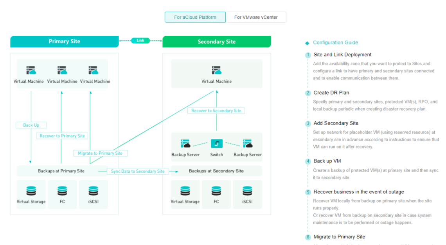Click step number 2 circle in the guide
This screenshot has height=245, width=446.
(x=308, y=93)
